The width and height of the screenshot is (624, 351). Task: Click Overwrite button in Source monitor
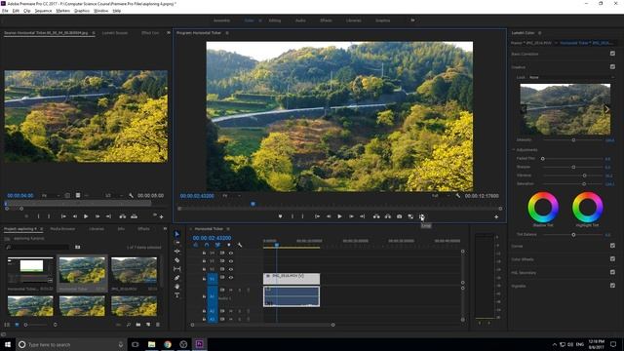tap(135, 216)
